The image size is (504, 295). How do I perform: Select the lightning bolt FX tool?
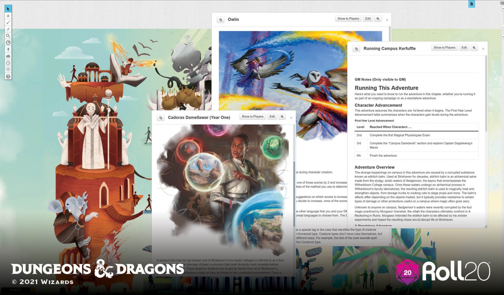point(8,29)
